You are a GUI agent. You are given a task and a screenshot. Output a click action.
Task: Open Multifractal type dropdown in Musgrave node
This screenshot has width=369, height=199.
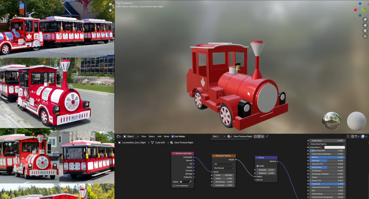tap(224, 168)
